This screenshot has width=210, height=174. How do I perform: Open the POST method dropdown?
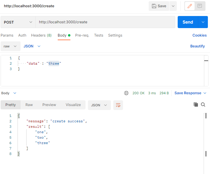[x=18, y=22]
